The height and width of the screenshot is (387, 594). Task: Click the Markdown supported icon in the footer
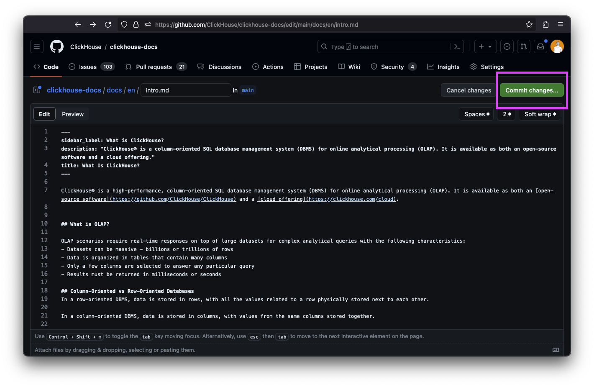[x=556, y=350]
